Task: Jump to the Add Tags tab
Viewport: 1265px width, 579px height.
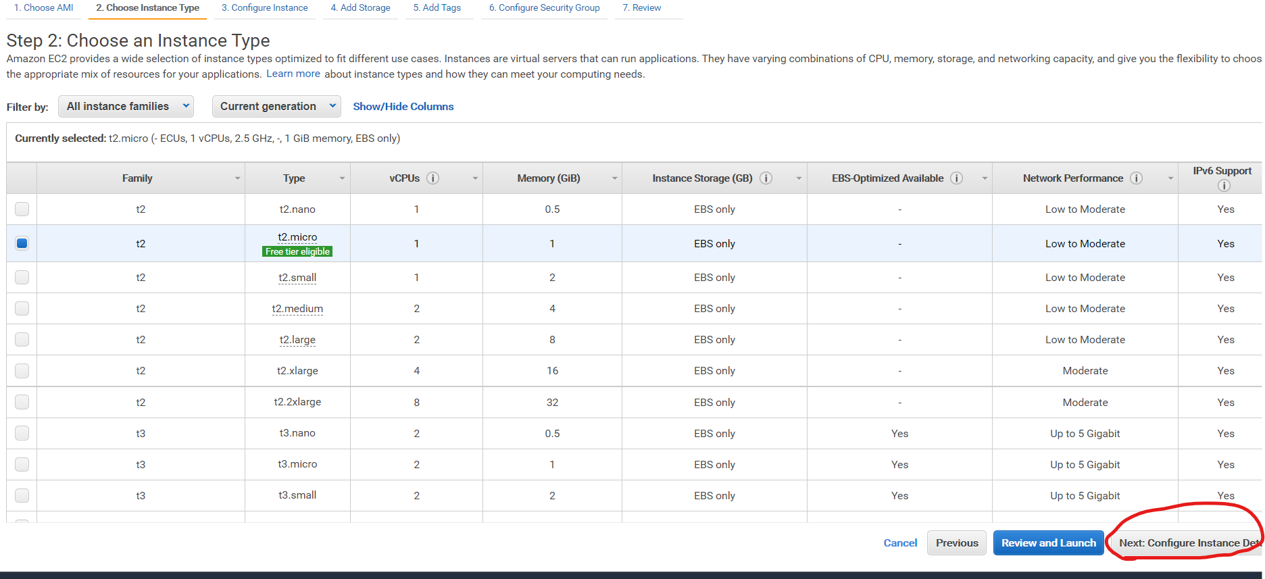Action: (437, 8)
